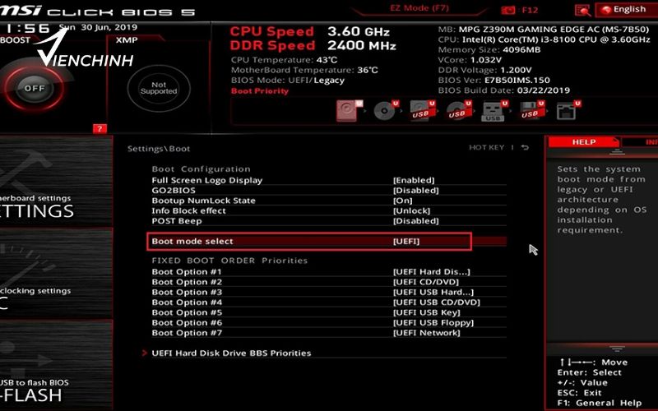658x411 pixels.
Task: Click the BIOS Ver E7B50IMS.150 text
Action: click(494, 80)
